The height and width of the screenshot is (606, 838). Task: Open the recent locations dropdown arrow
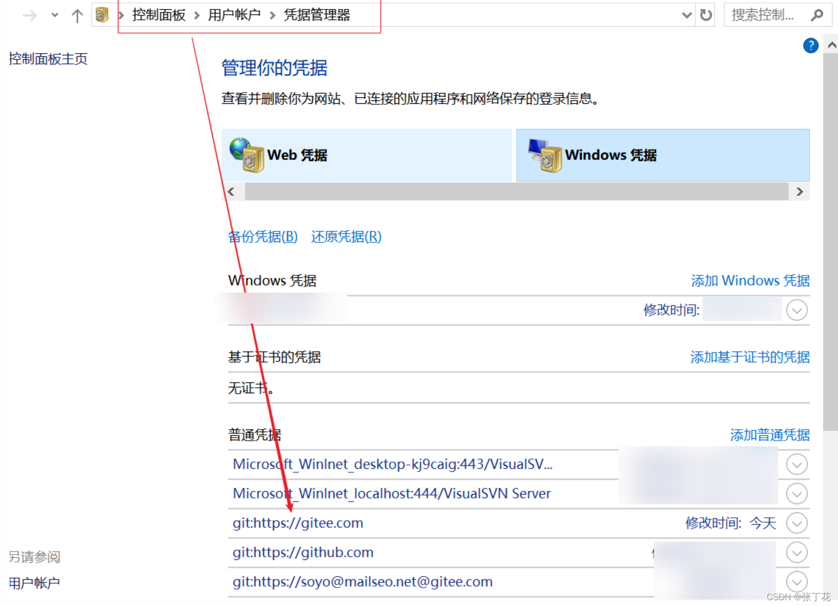(55, 15)
